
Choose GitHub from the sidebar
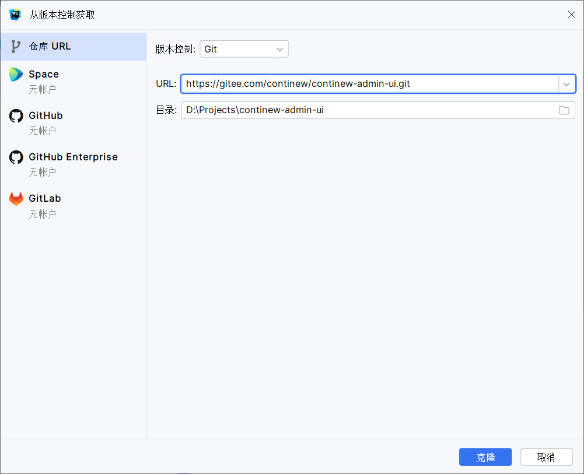coord(74,122)
